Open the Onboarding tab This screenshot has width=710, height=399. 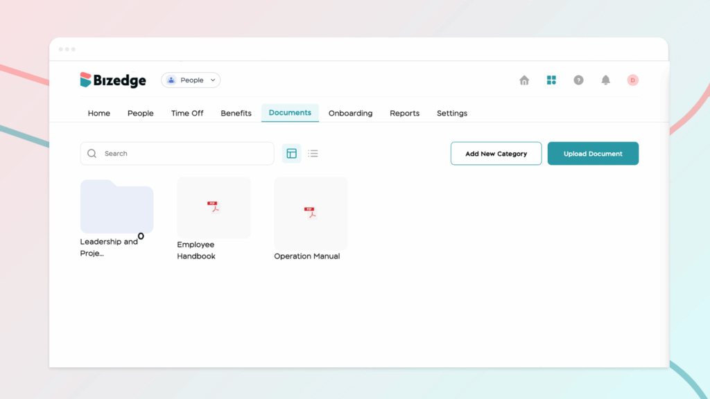point(350,114)
